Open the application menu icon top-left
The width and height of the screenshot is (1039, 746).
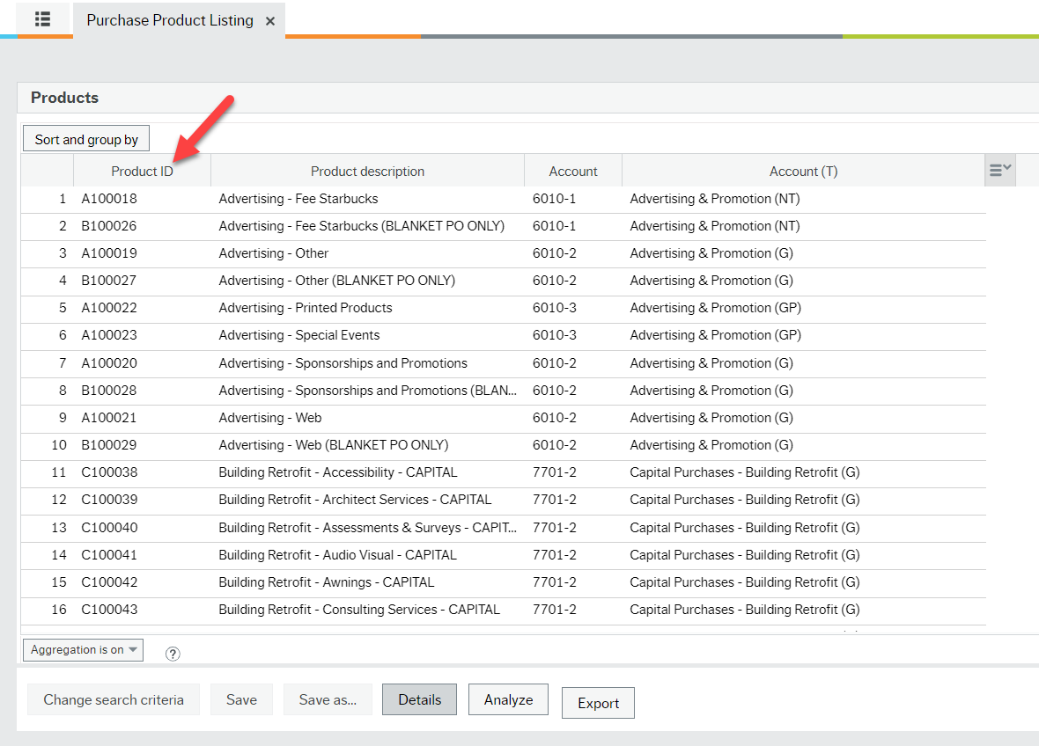tap(41, 19)
